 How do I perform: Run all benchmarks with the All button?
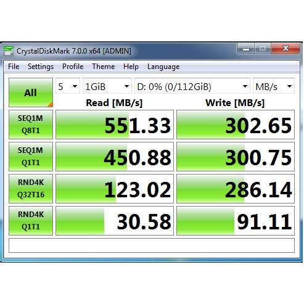point(31,92)
